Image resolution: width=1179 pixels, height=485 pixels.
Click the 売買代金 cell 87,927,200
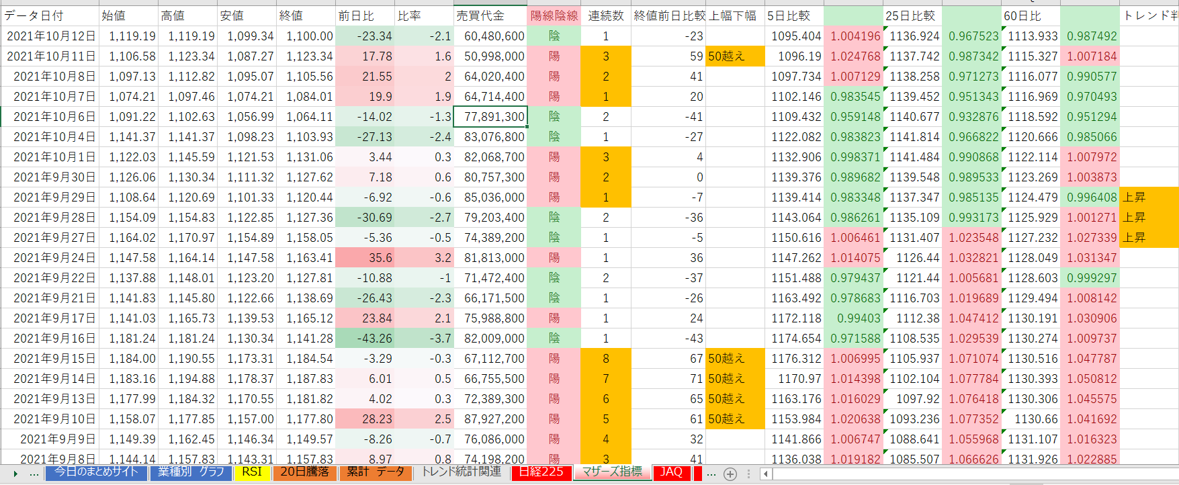tap(490, 419)
